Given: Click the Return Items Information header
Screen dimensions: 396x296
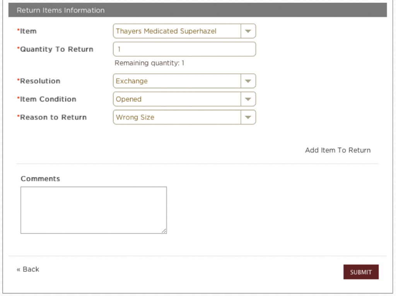Looking at the screenshot, I should coord(198,10).
